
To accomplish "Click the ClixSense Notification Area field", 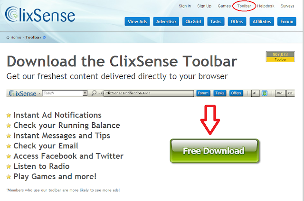I will 149,93.
